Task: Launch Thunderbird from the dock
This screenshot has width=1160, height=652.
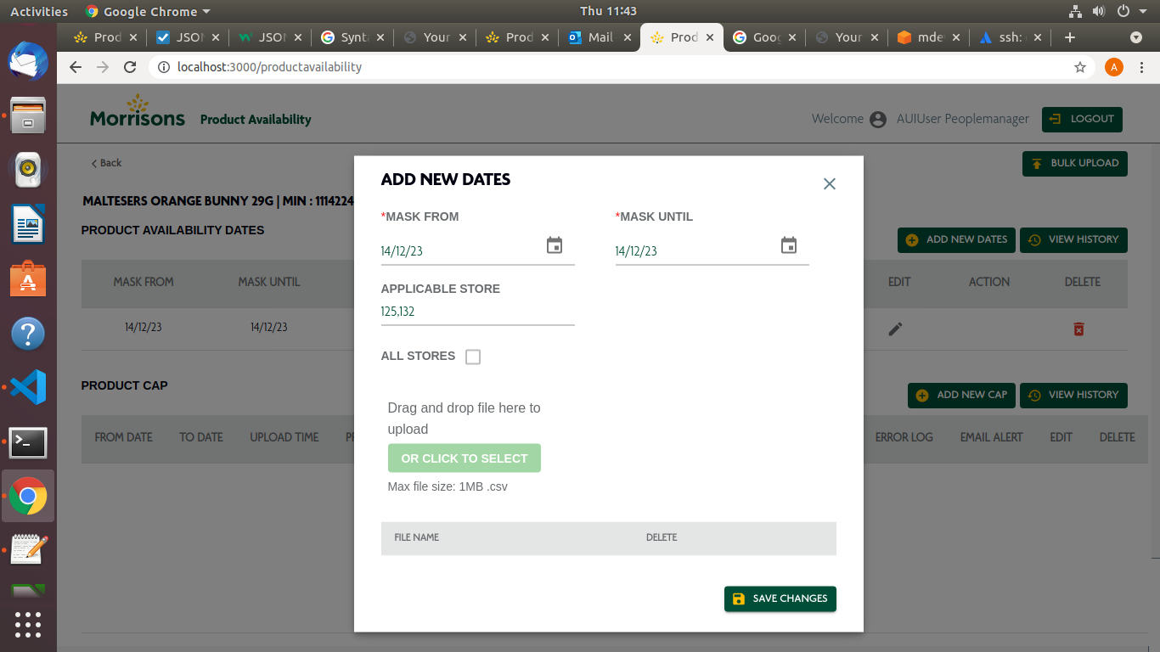Action: (x=28, y=62)
